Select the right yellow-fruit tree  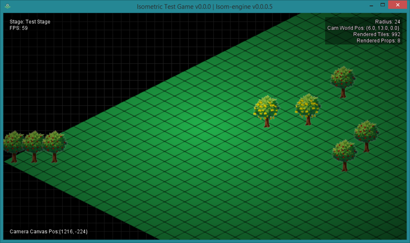pyautogui.click(x=308, y=110)
